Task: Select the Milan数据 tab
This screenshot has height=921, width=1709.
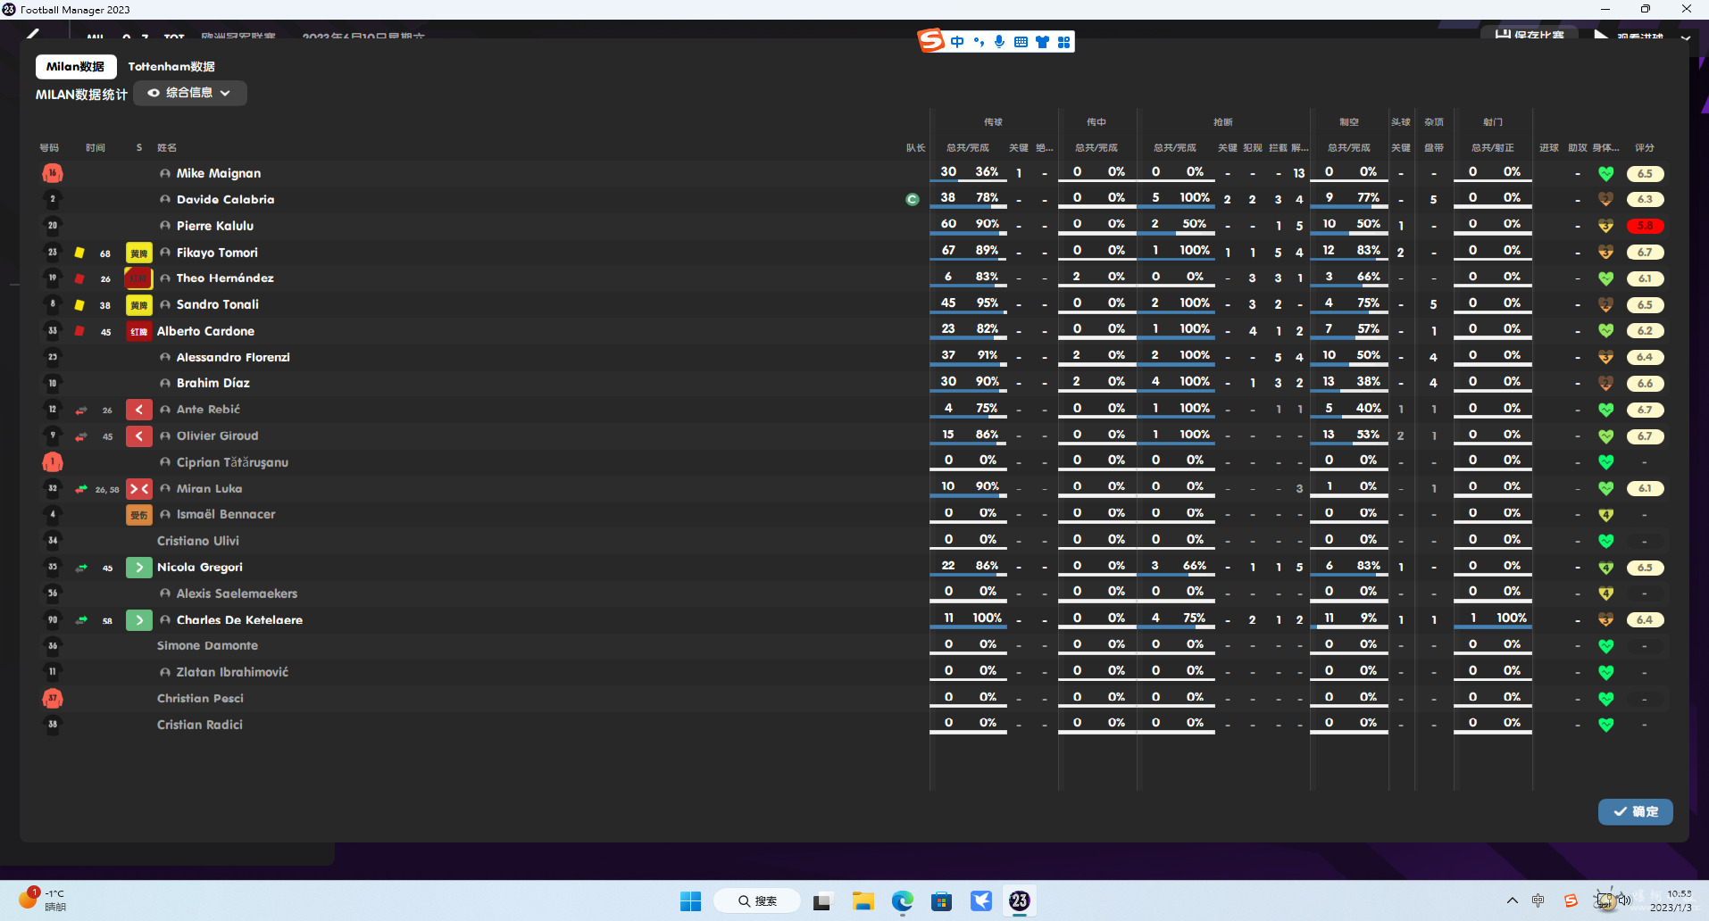Action: pyautogui.click(x=76, y=67)
